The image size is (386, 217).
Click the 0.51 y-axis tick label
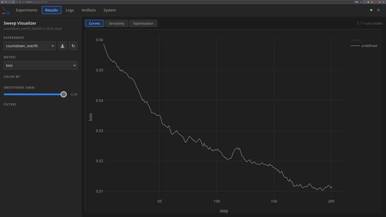click(x=100, y=191)
